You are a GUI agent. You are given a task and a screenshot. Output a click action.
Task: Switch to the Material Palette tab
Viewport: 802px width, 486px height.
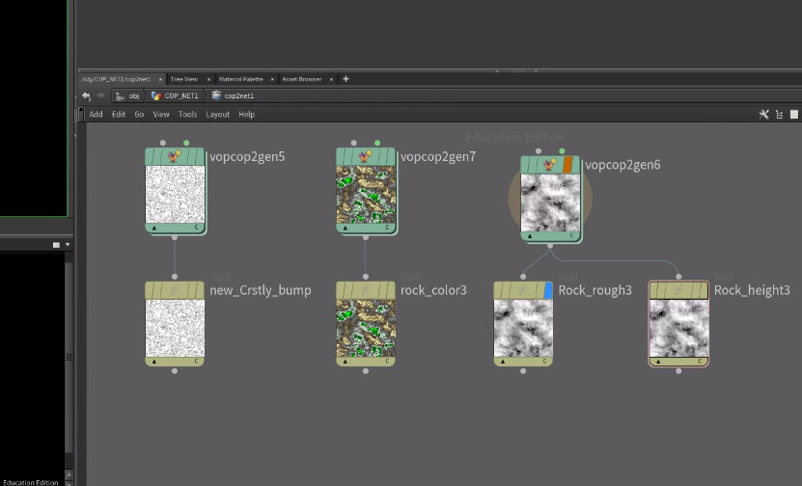[240, 79]
